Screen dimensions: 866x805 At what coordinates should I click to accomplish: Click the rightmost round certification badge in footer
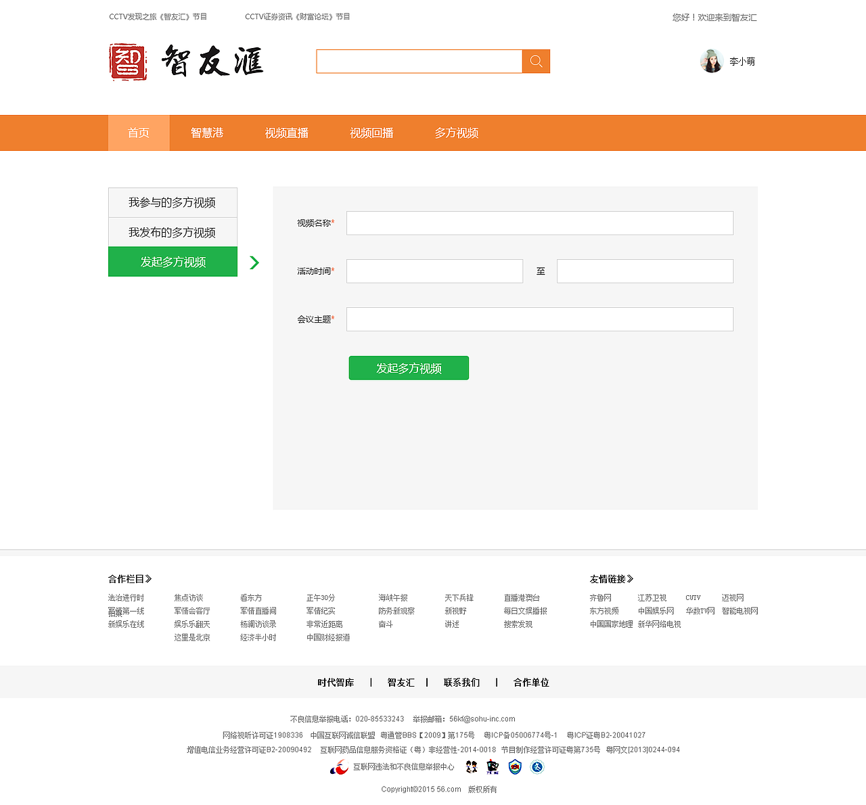537,766
